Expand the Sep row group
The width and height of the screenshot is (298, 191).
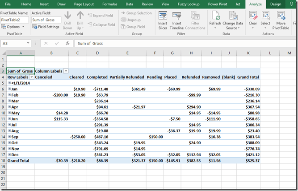pos(9,136)
